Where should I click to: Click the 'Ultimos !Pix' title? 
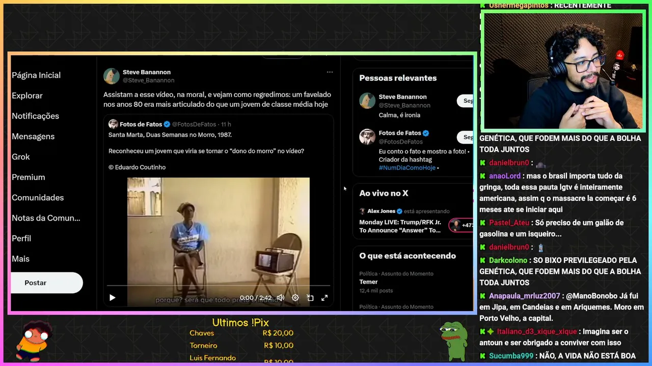tap(240, 323)
